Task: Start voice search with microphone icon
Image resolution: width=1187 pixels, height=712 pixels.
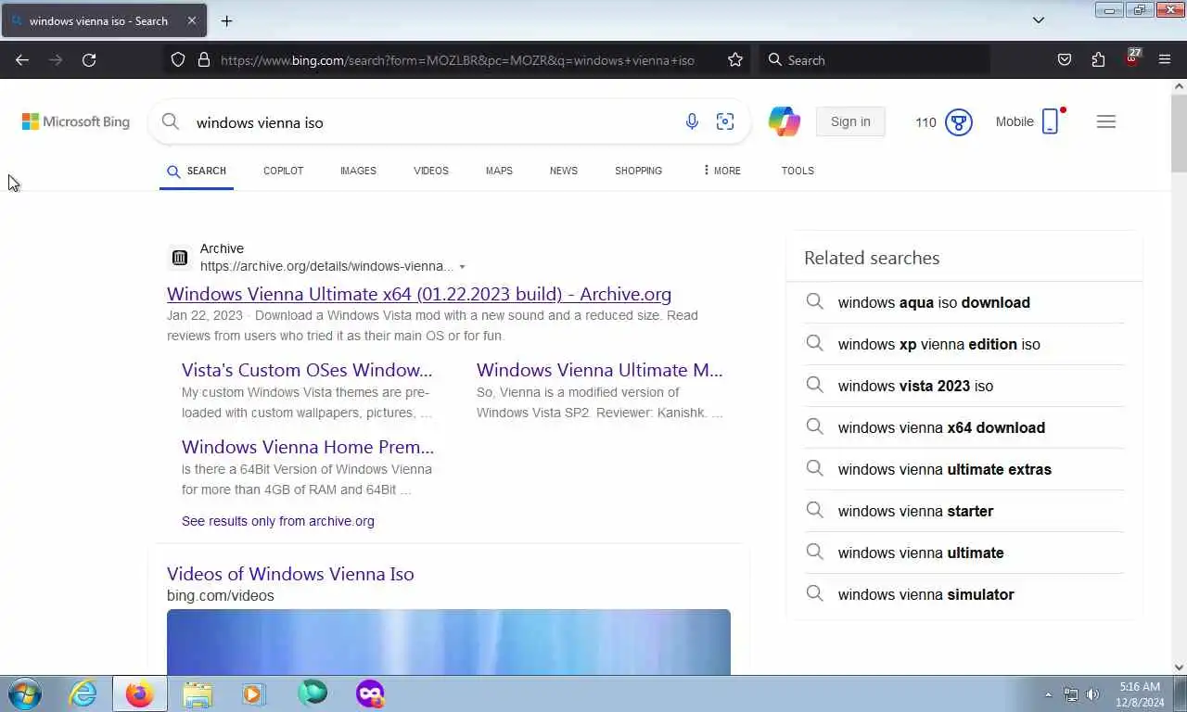Action: point(692,121)
